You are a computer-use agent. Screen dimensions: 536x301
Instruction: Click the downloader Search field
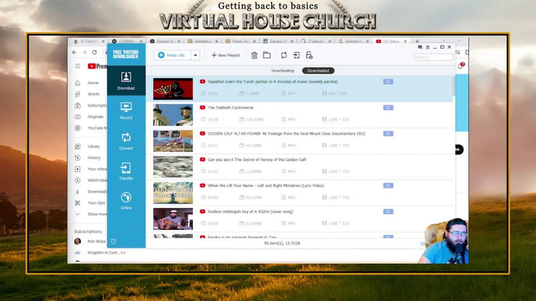433,57
